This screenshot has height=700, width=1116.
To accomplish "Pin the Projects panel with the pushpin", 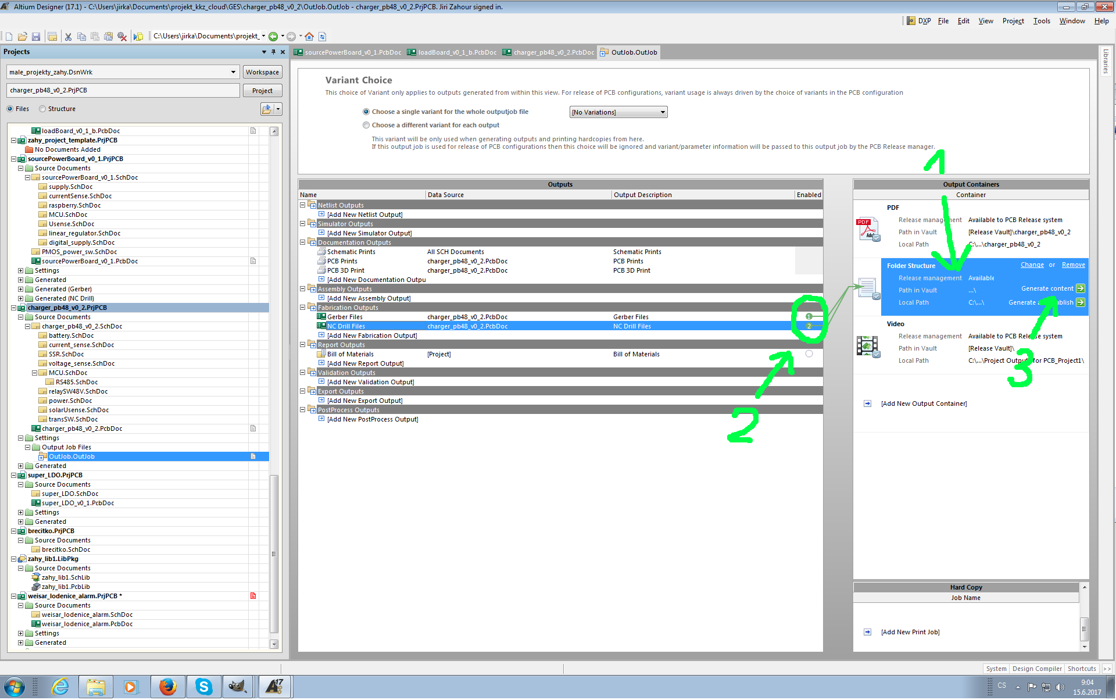I will pos(273,52).
